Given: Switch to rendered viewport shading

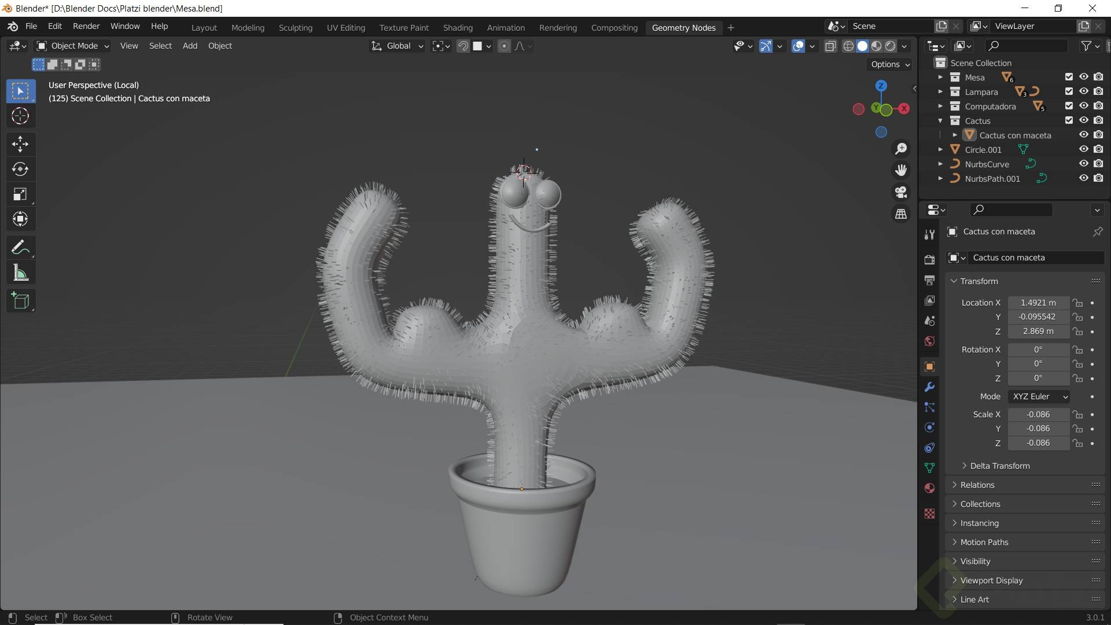Looking at the screenshot, I should click(x=891, y=46).
